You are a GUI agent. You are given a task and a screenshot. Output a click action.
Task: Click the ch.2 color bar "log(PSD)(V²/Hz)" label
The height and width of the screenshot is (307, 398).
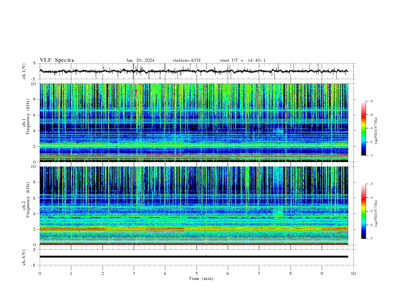pyautogui.click(x=376, y=213)
